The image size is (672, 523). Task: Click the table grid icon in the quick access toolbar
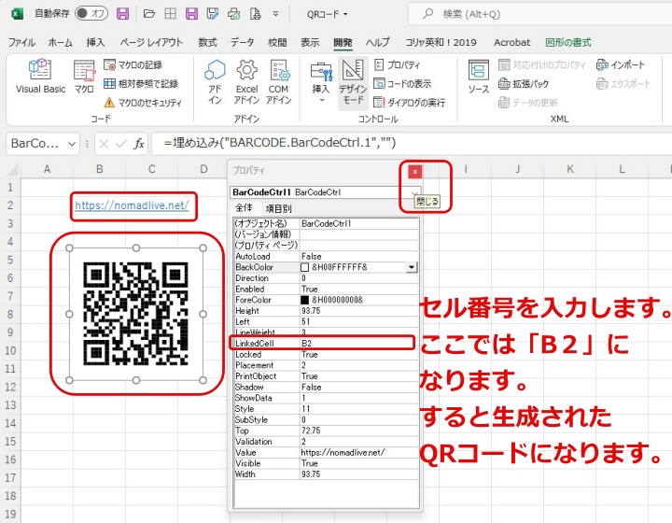point(170,14)
